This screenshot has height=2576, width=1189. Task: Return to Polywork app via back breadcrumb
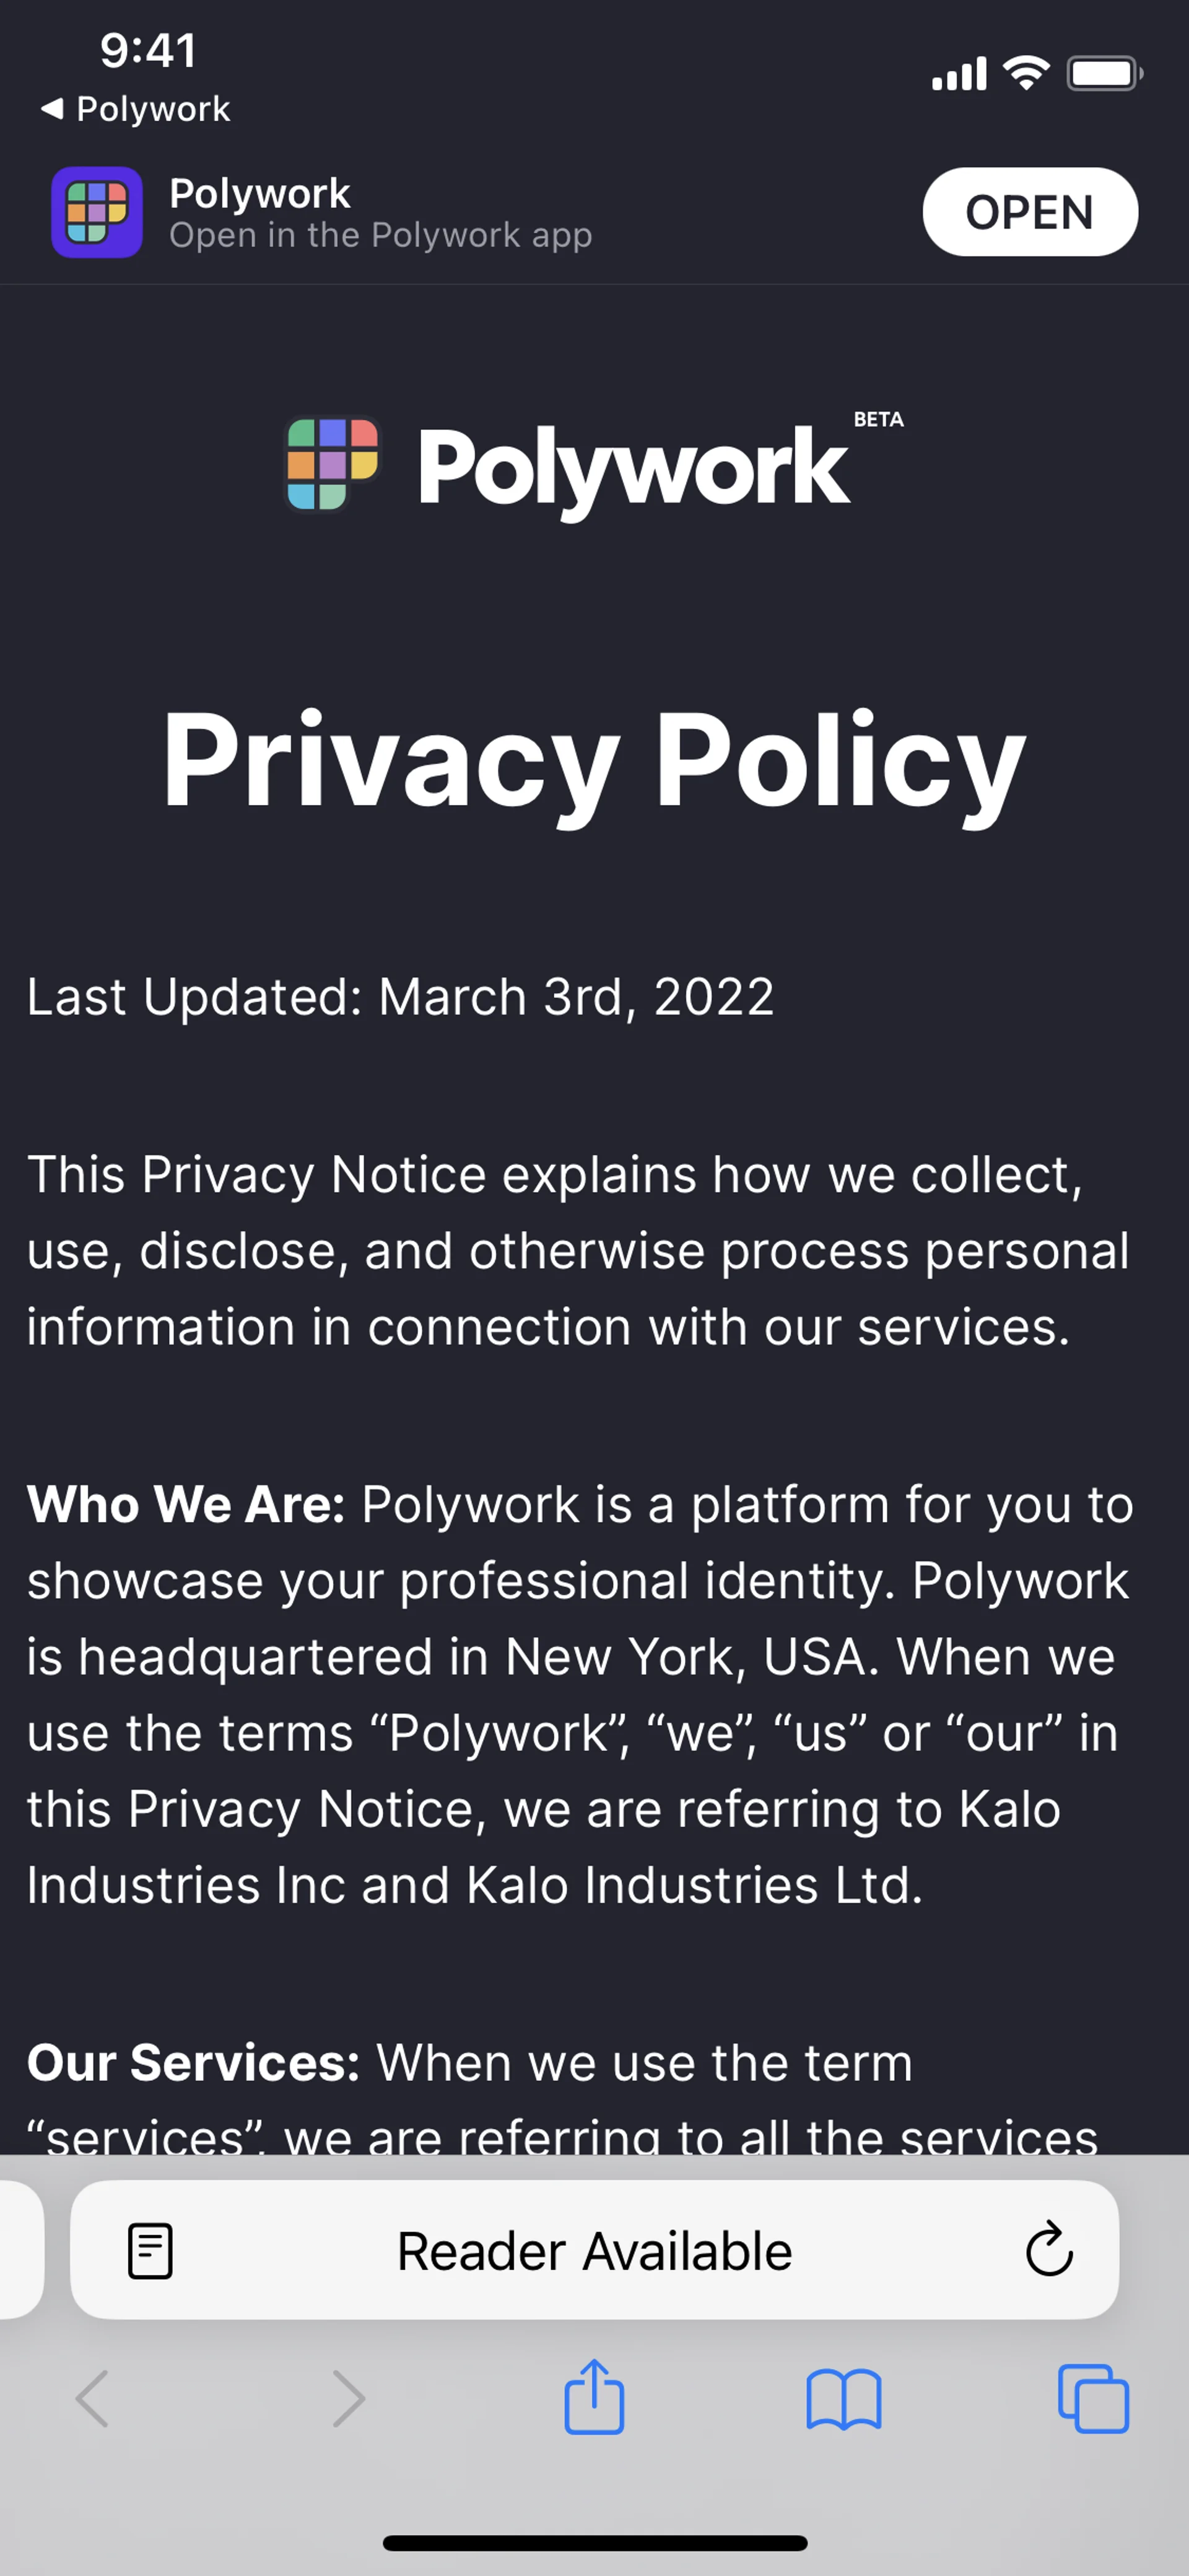pyautogui.click(x=136, y=108)
